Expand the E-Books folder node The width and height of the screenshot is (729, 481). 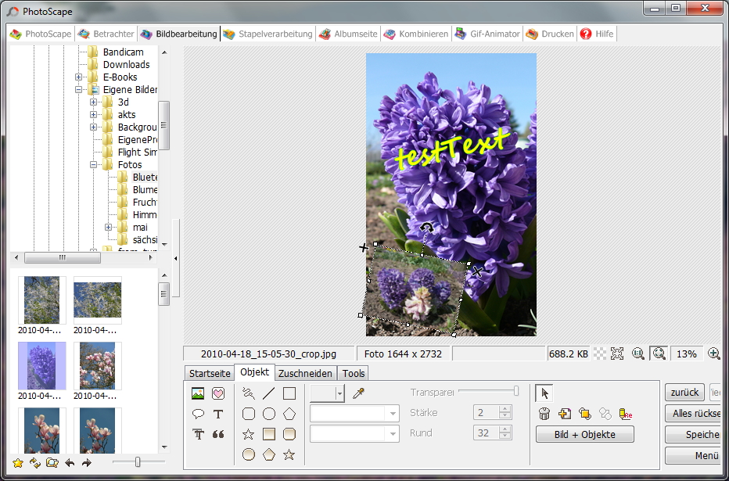click(x=79, y=77)
